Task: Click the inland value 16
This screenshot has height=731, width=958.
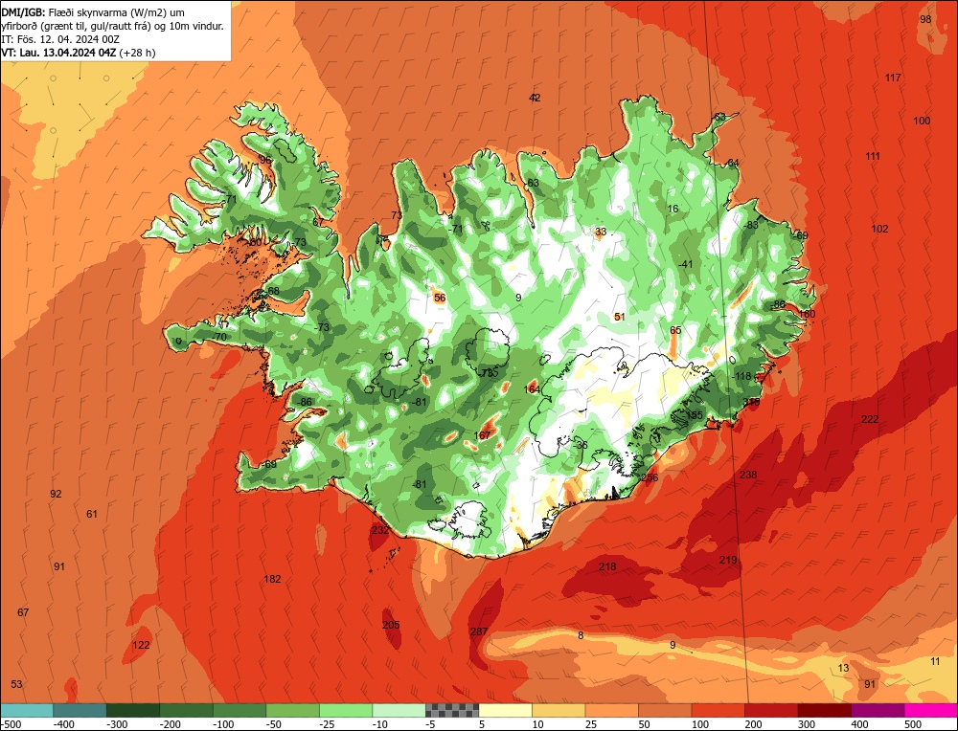Action: (x=673, y=209)
